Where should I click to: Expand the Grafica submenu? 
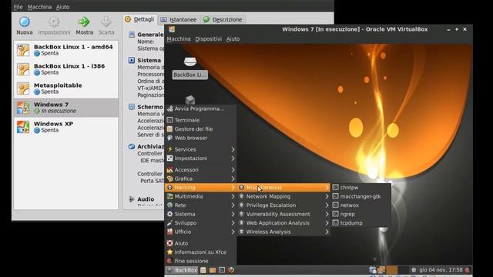200,179
